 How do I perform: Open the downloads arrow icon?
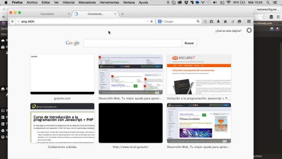click(218, 22)
